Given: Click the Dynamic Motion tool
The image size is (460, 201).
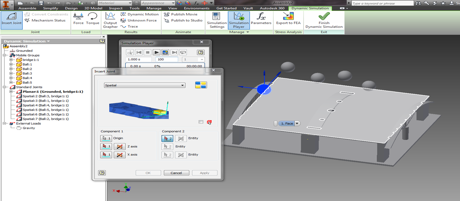Looking at the screenshot, I should (139, 14).
